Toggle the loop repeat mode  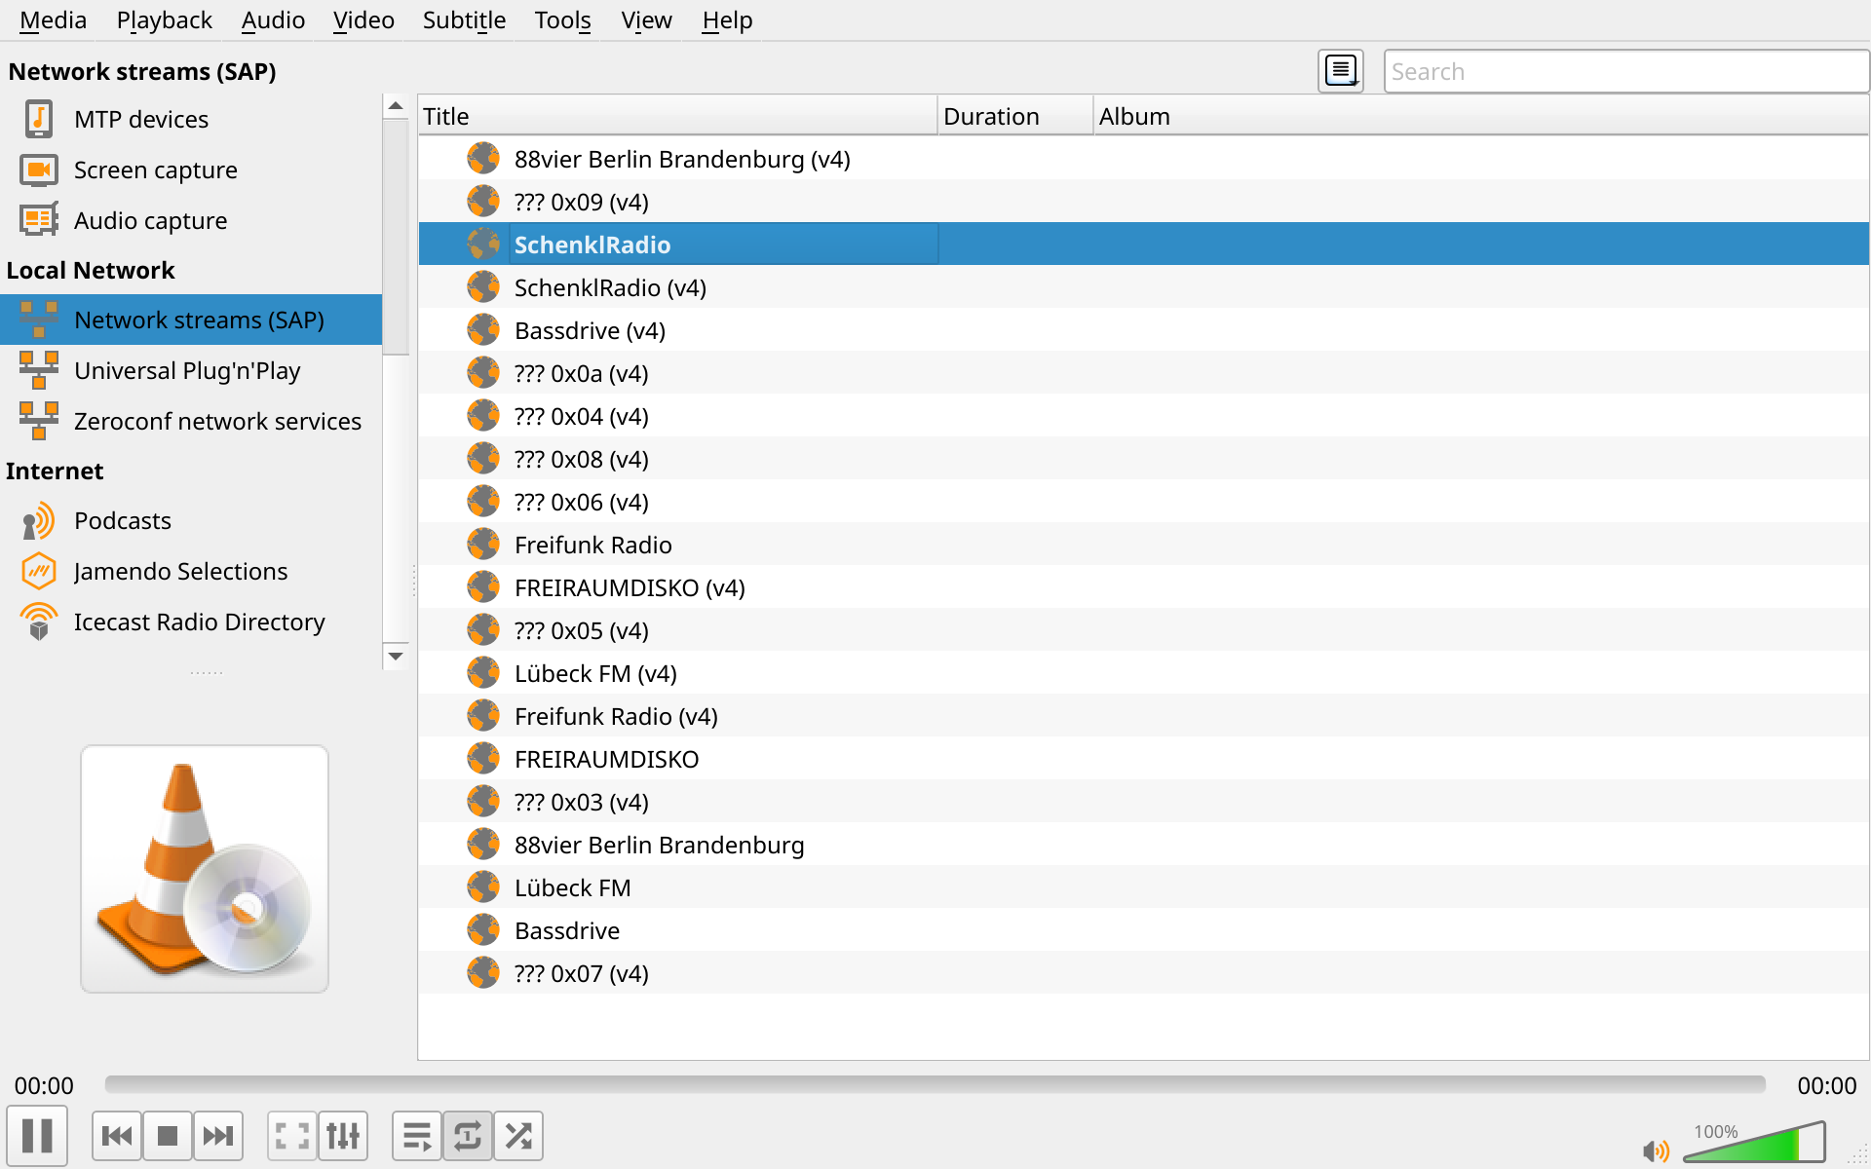coord(468,1136)
